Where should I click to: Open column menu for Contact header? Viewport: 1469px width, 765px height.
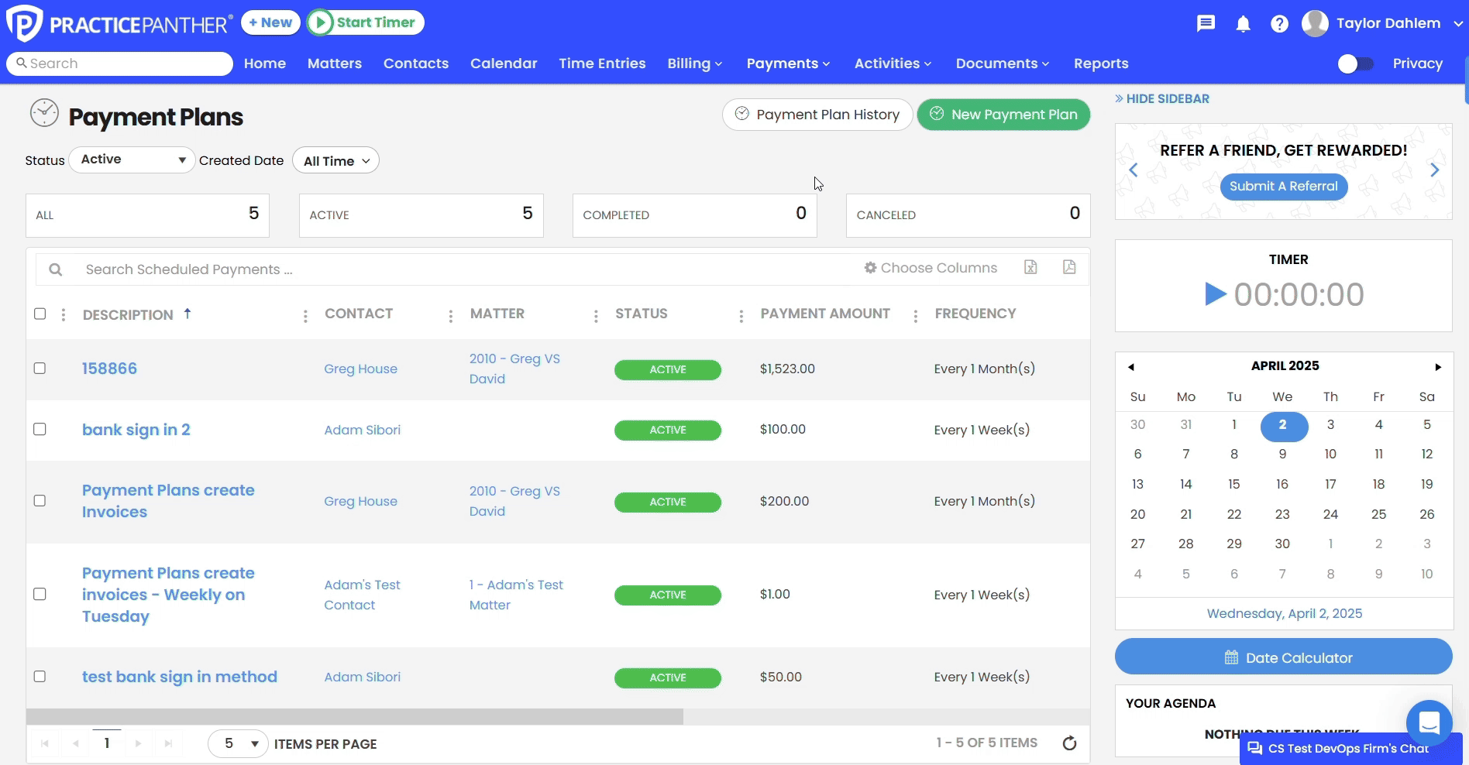click(x=450, y=316)
